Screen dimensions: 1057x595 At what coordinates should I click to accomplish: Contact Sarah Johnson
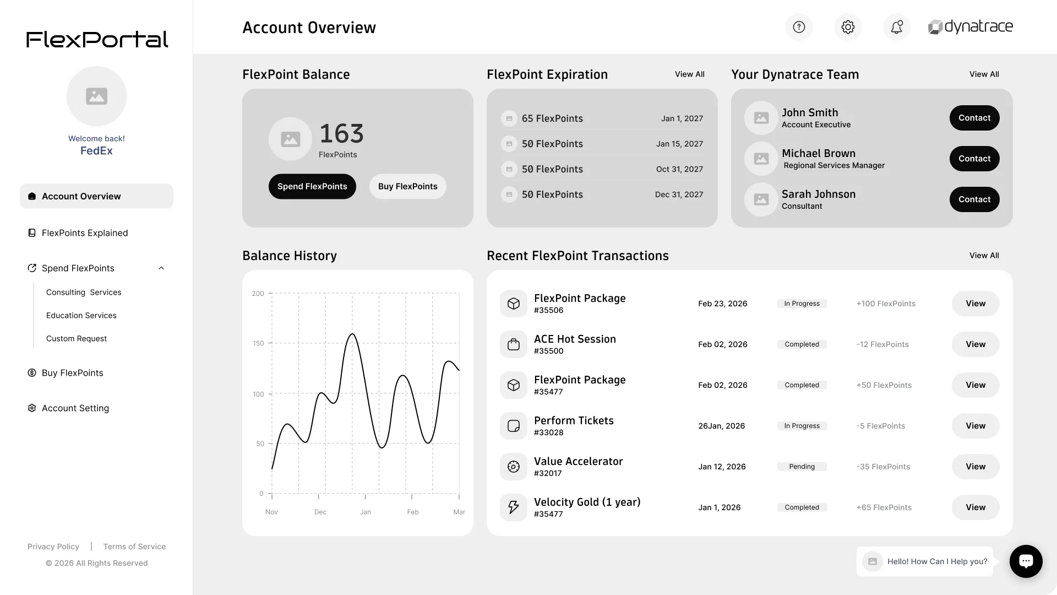(x=974, y=199)
